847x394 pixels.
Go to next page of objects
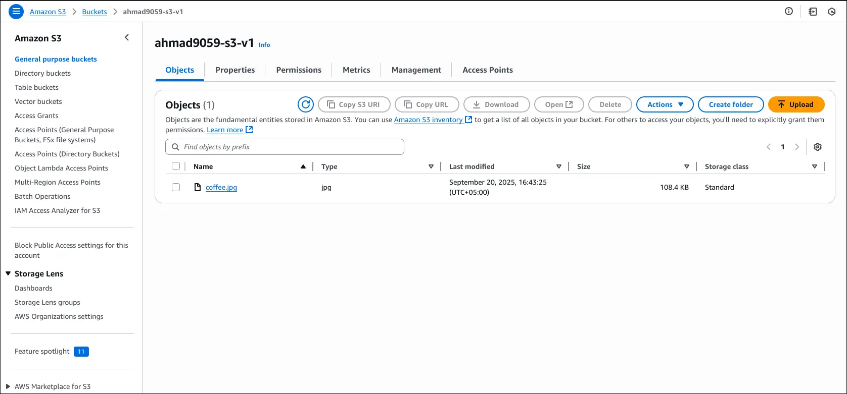tap(797, 147)
